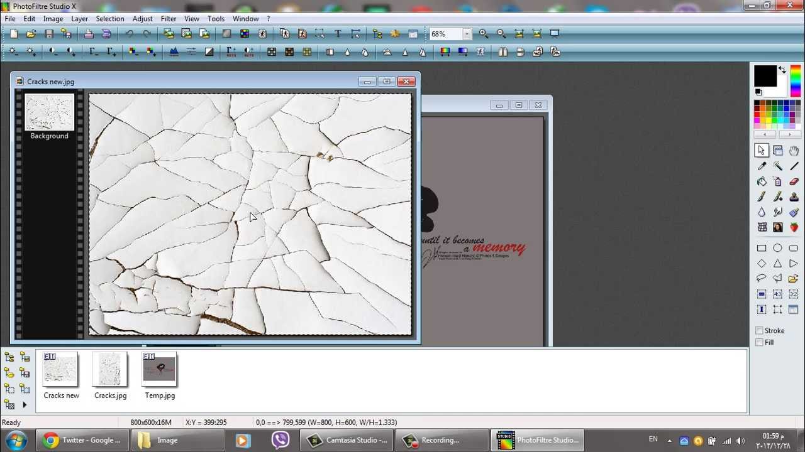This screenshot has height=452, width=805.
Task: Click the Viber icon in the taskbar
Action: [280, 440]
